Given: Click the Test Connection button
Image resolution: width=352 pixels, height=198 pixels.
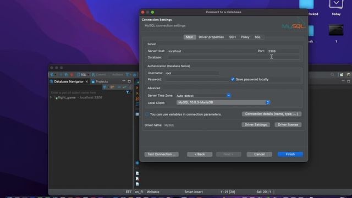Looking at the screenshot, I should 161,154.
